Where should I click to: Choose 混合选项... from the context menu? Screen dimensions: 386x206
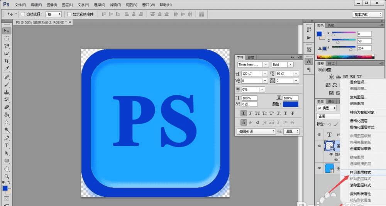pyautogui.click(x=358, y=82)
